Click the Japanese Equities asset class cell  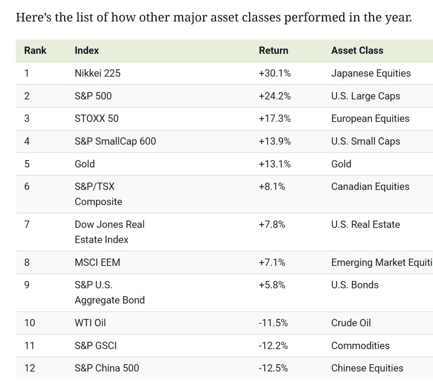[371, 73]
